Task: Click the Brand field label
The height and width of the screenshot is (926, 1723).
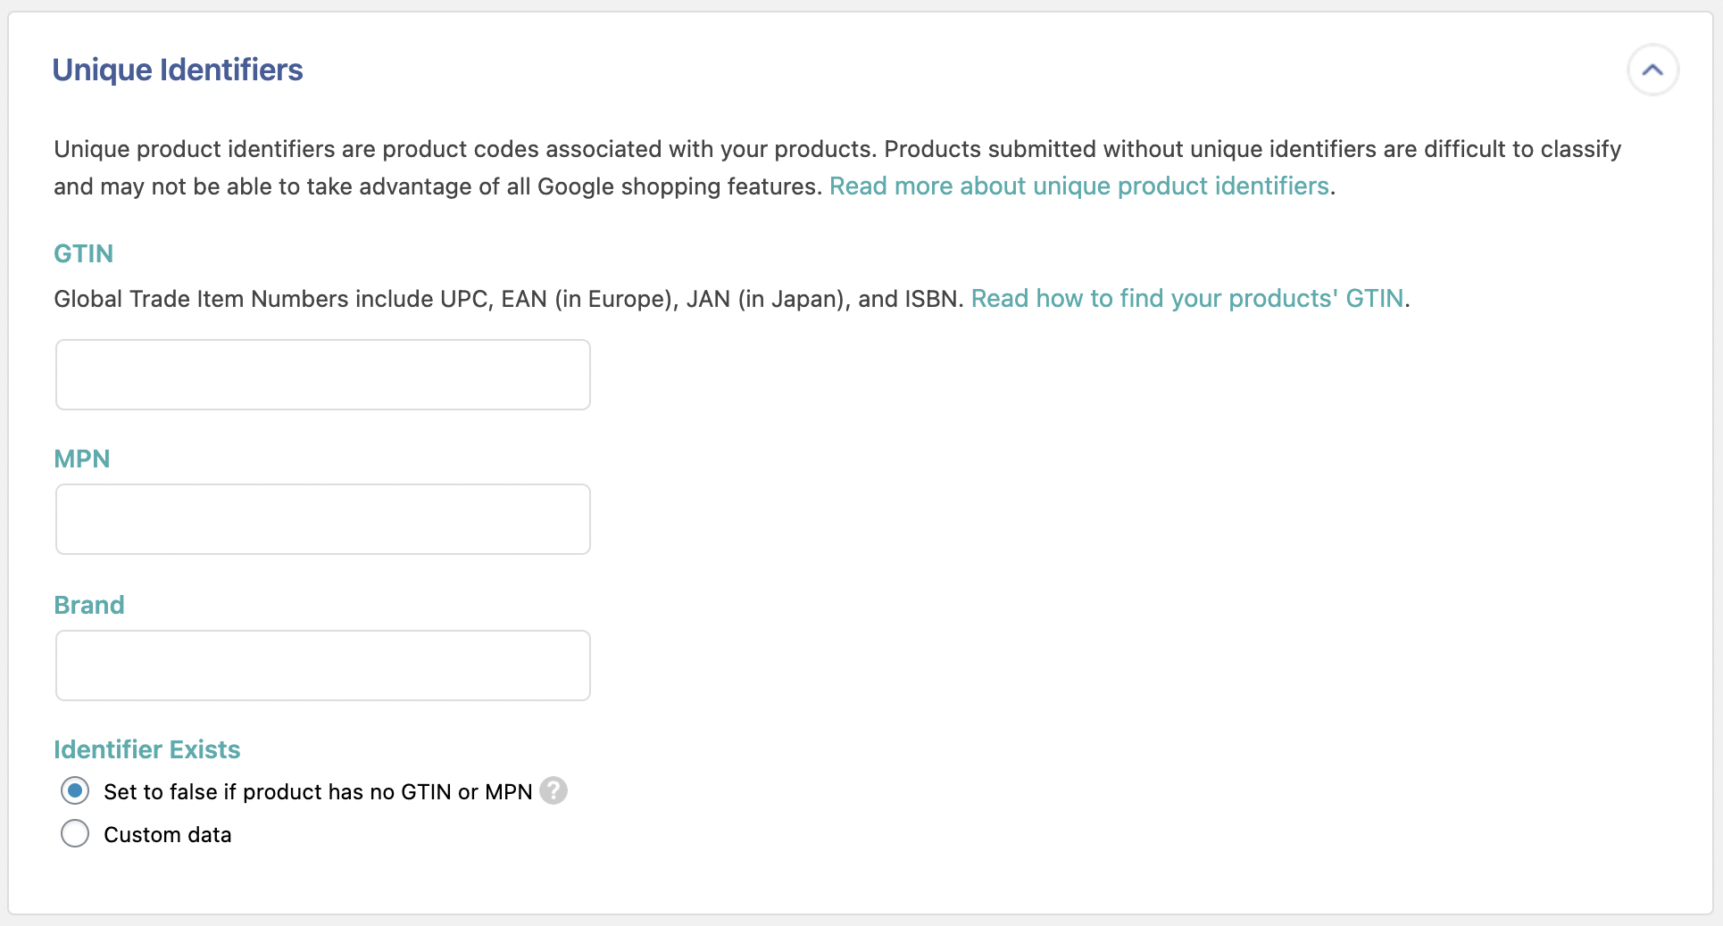Action: pyautogui.click(x=88, y=605)
